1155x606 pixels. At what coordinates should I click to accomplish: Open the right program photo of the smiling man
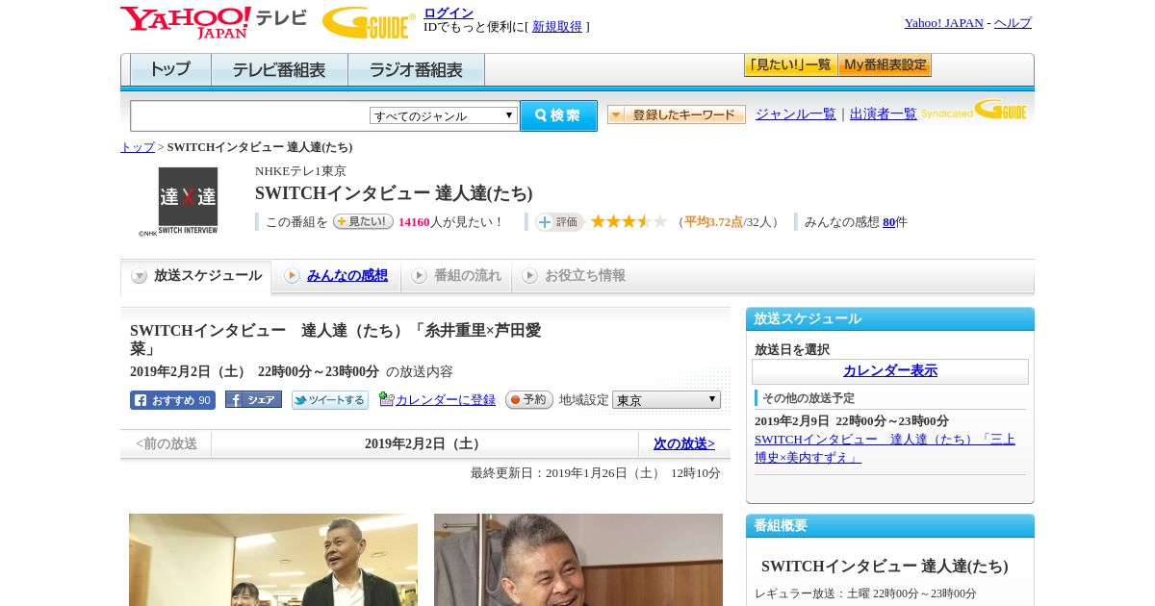(578, 560)
